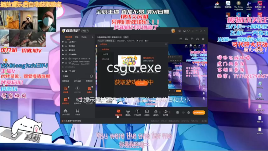Open the mode pill next to the logo

pos(85,31)
